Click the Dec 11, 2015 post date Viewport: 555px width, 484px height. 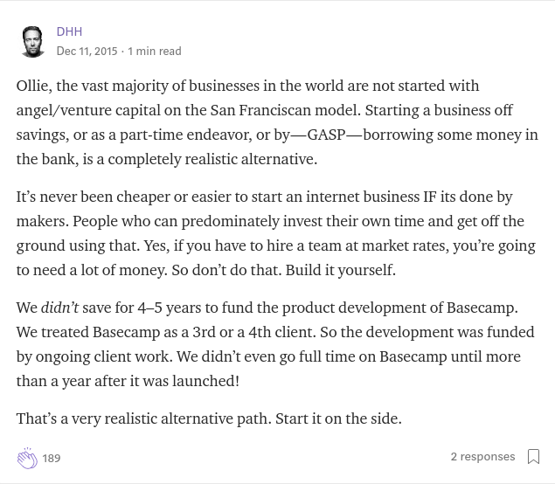(x=87, y=51)
